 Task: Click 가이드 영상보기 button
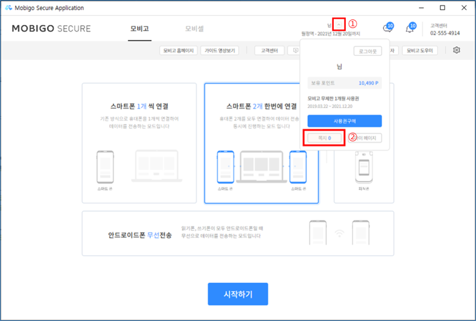[x=220, y=50]
